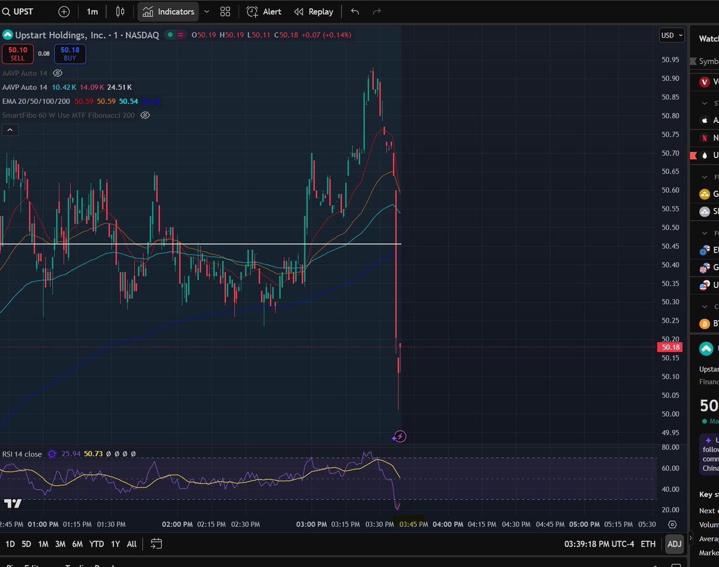Redo last chart action
The width and height of the screenshot is (719, 567).
(x=377, y=11)
